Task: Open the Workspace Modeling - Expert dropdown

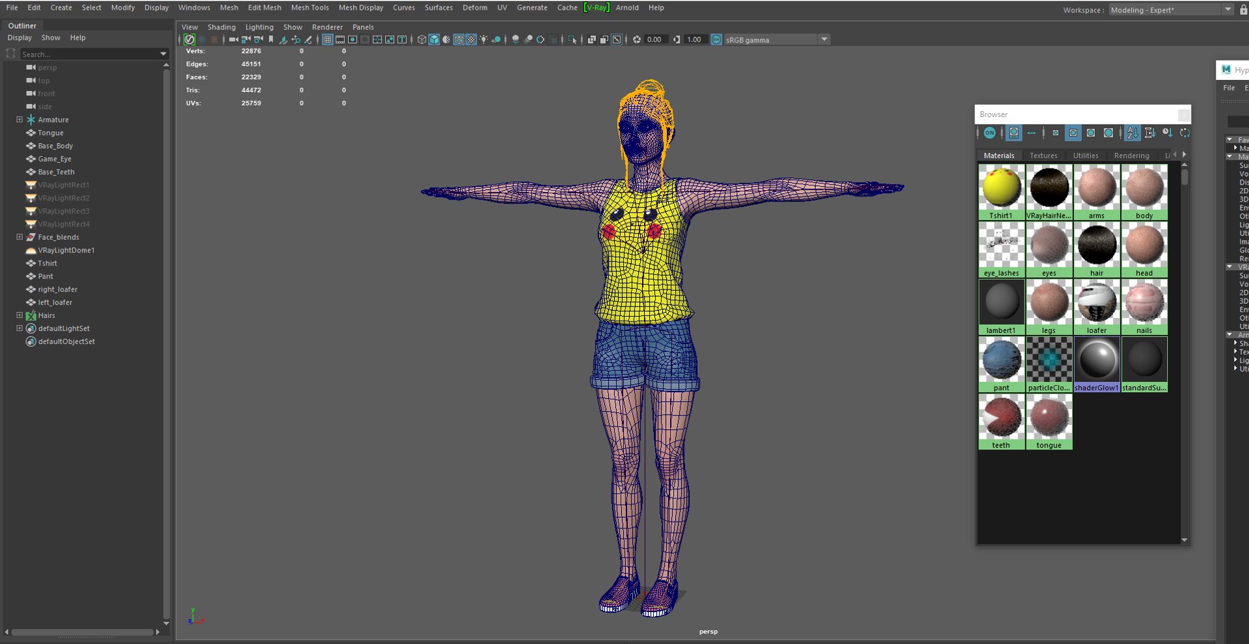Action: tap(1228, 10)
